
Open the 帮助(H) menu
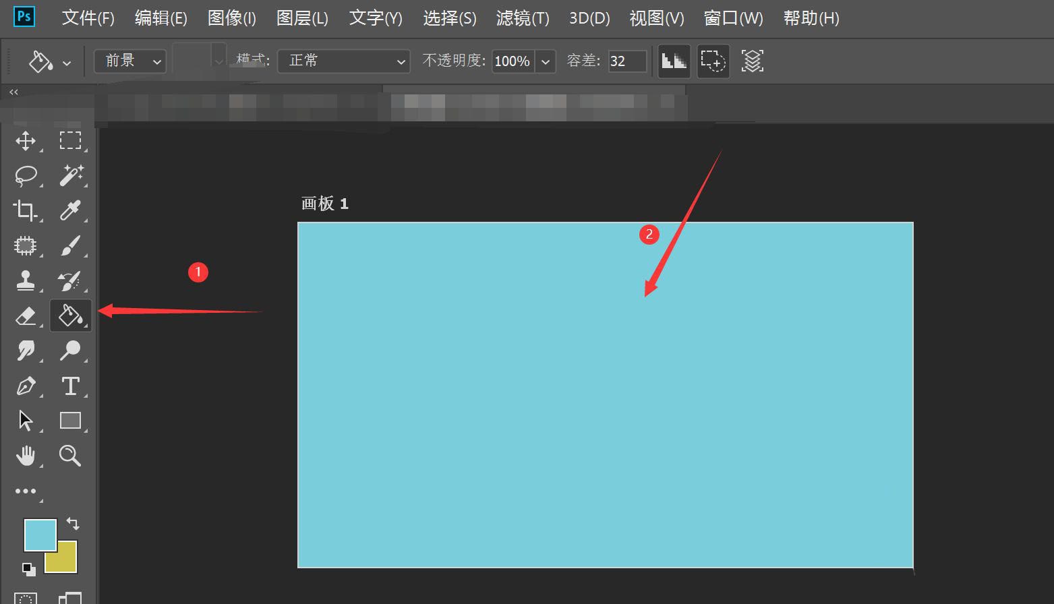[811, 18]
